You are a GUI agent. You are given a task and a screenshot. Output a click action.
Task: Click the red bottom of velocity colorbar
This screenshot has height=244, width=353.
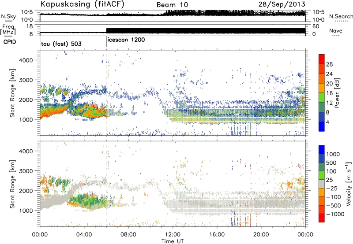coord(322,218)
